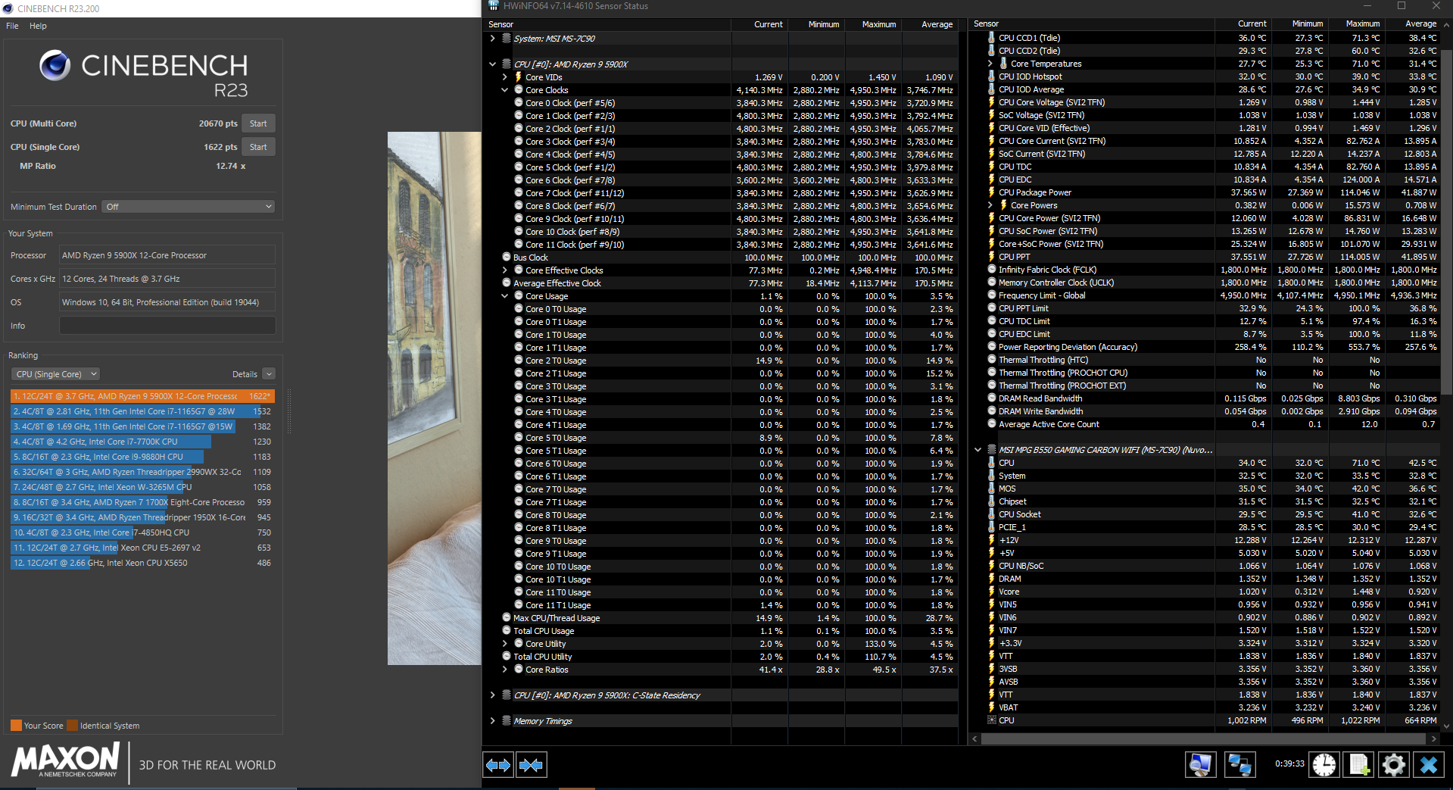Open the Cinebench File menu
Image resolution: width=1453 pixels, height=790 pixels.
[x=12, y=26]
